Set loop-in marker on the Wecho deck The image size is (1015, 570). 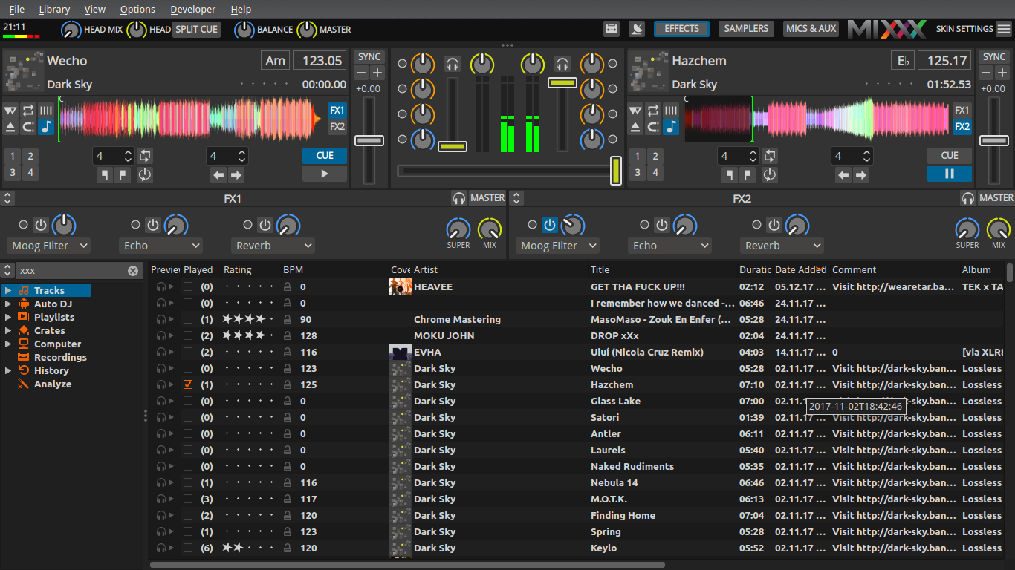pos(105,175)
